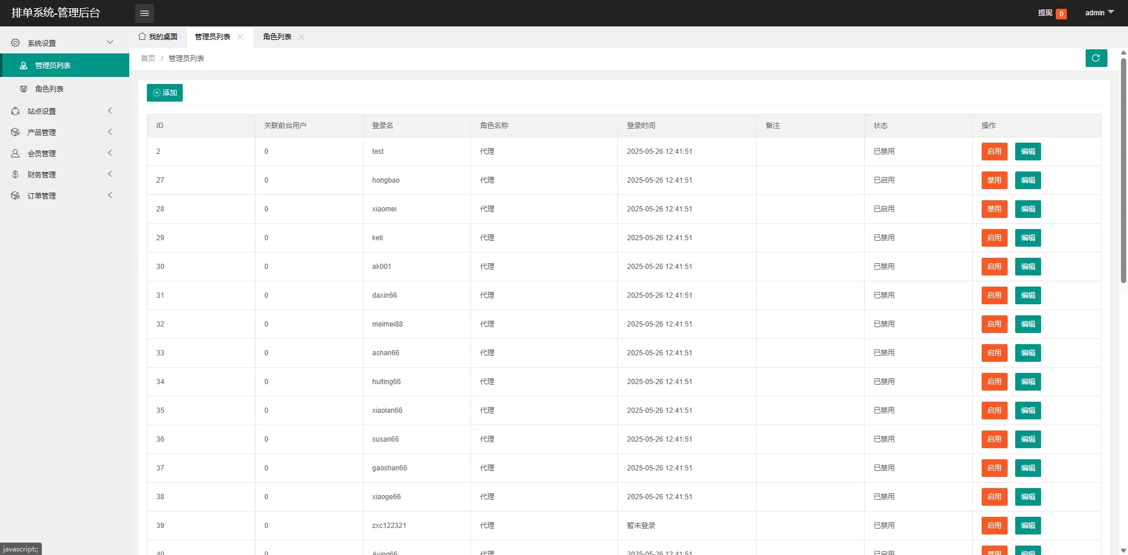1128x555 pixels.
Task: Click the 财务管理 dollar icon
Action: [x=15, y=174]
